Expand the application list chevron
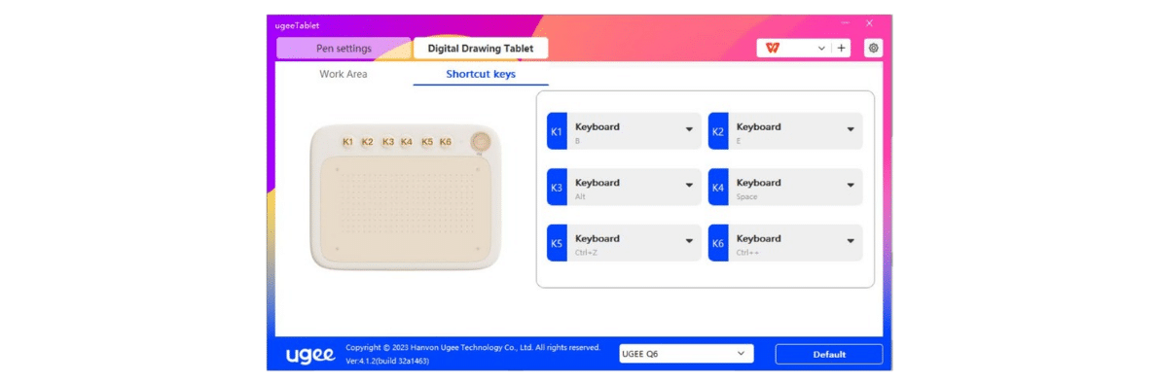Image resolution: width=1159 pixels, height=383 pixels. (821, 48)
